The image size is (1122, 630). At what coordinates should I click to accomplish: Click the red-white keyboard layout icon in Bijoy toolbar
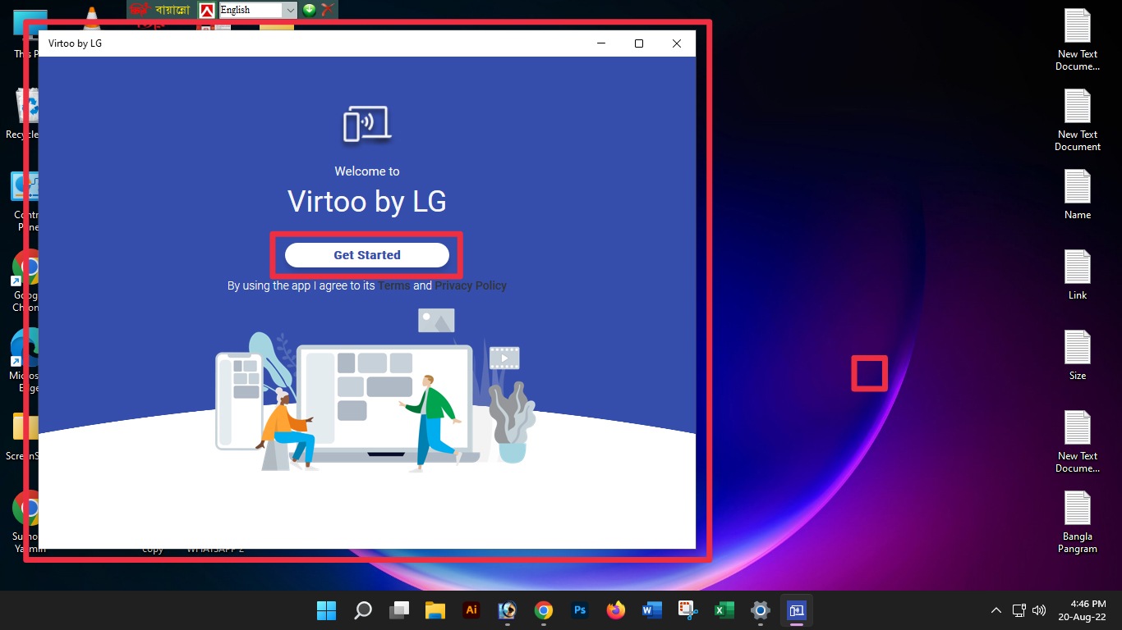pyautogui.click(x=207, y=10)
